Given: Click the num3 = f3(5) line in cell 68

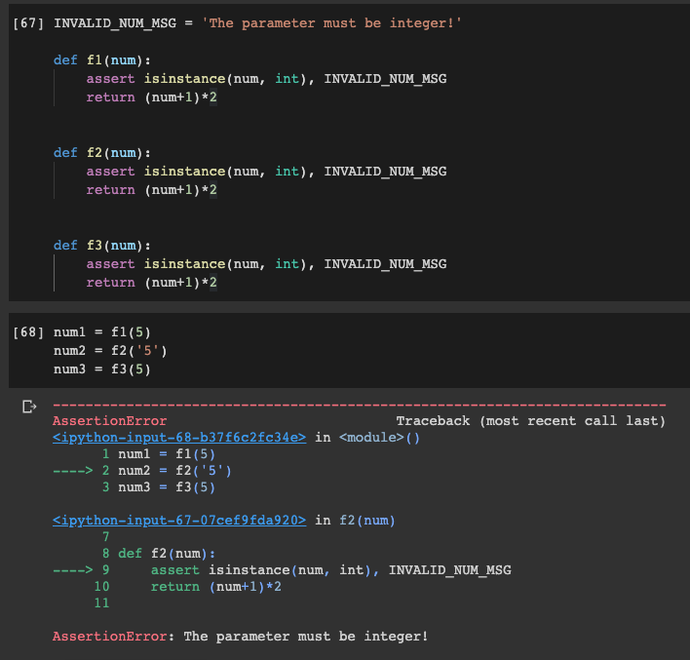Looking at the screenshot, I should (x=102, y=369).
